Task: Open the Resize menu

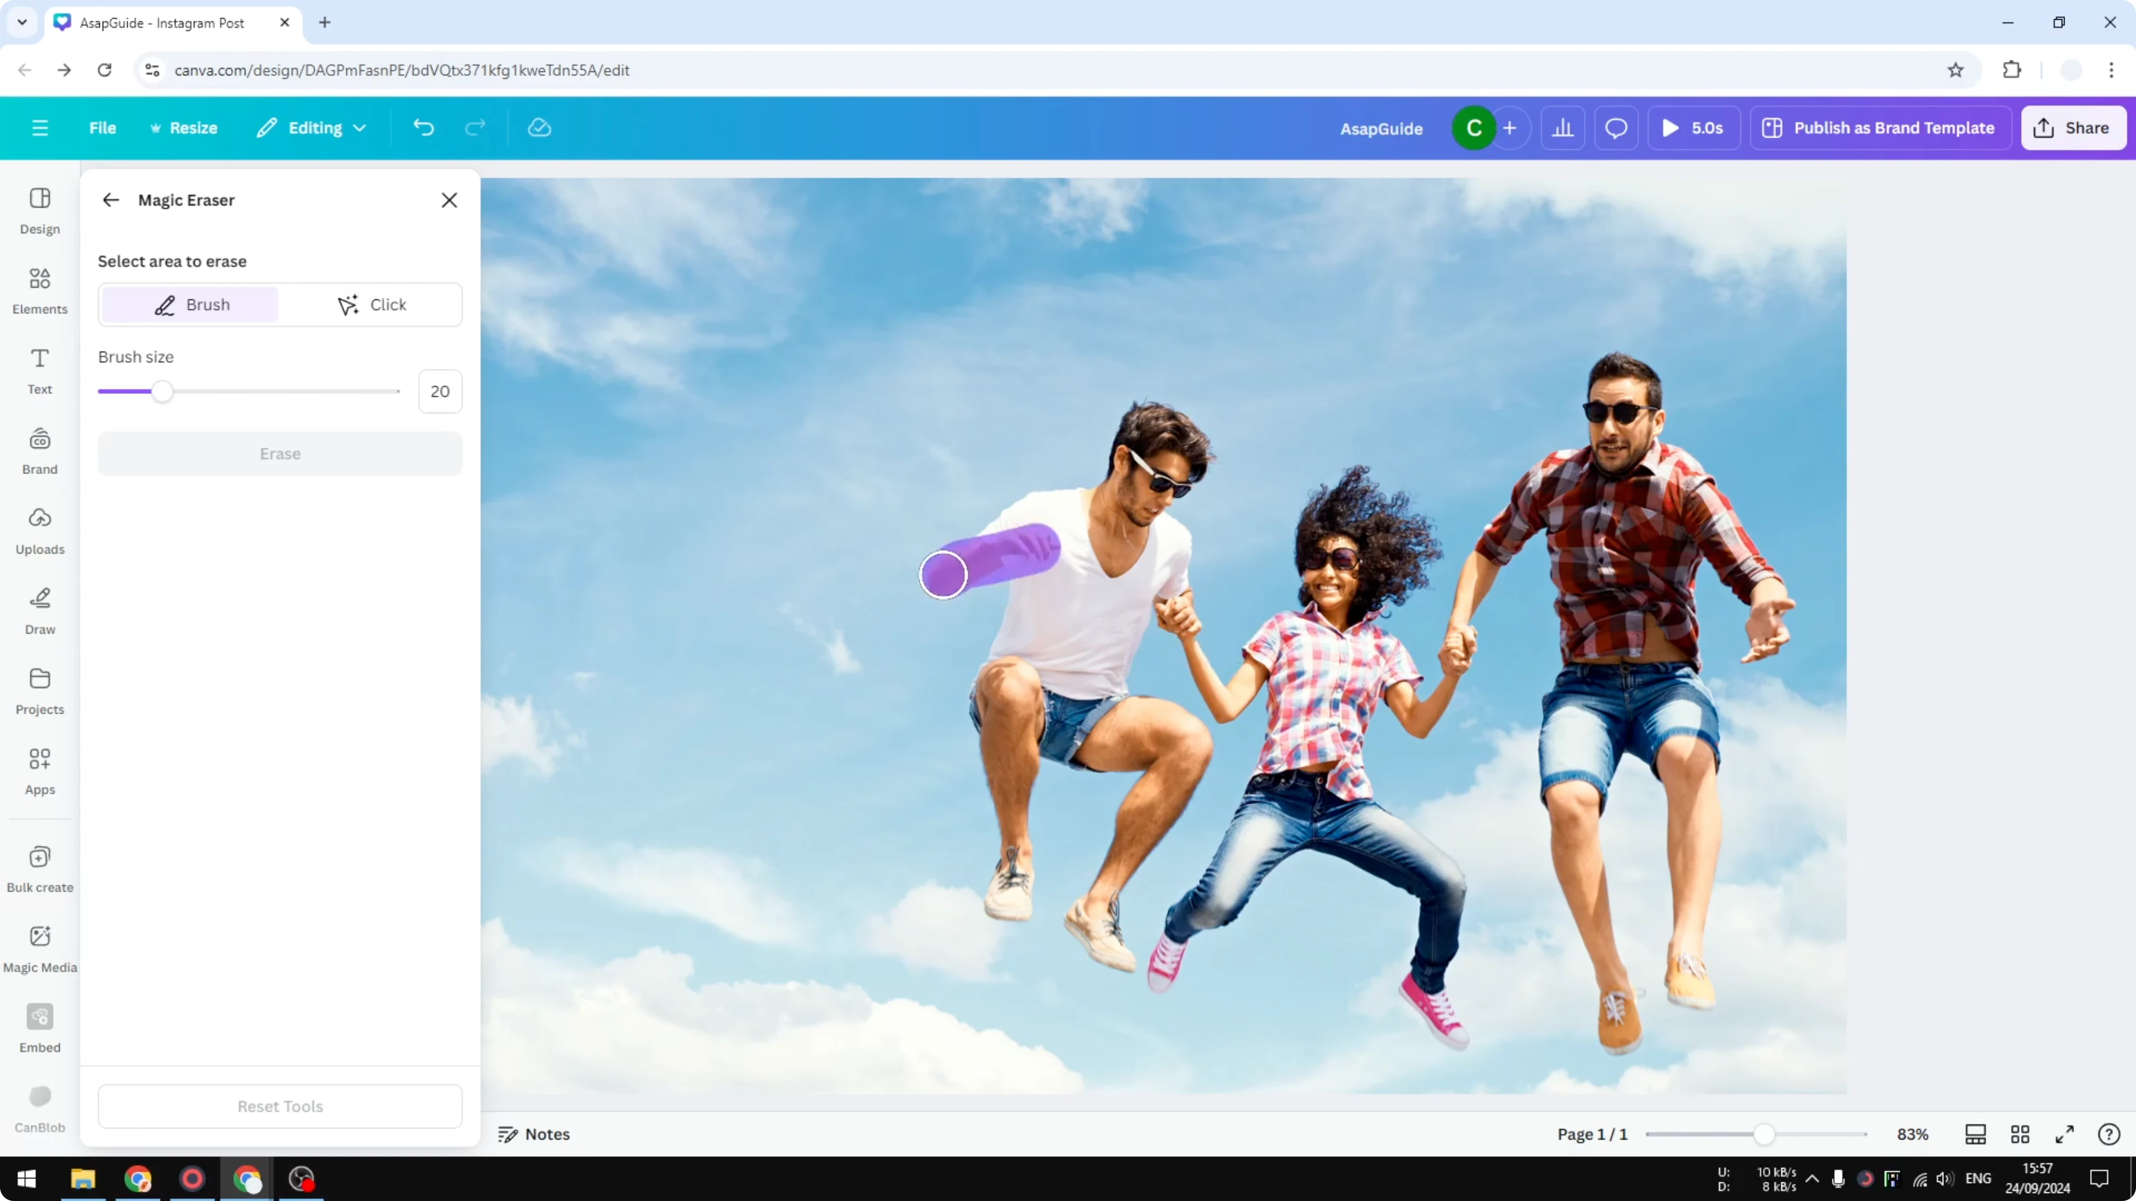Action: tap(183, 128)
